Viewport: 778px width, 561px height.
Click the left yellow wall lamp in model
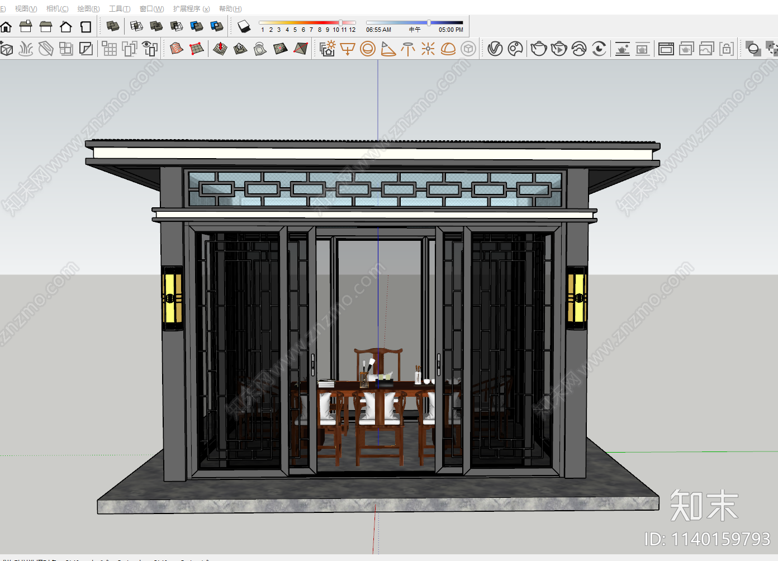[172, 298]
